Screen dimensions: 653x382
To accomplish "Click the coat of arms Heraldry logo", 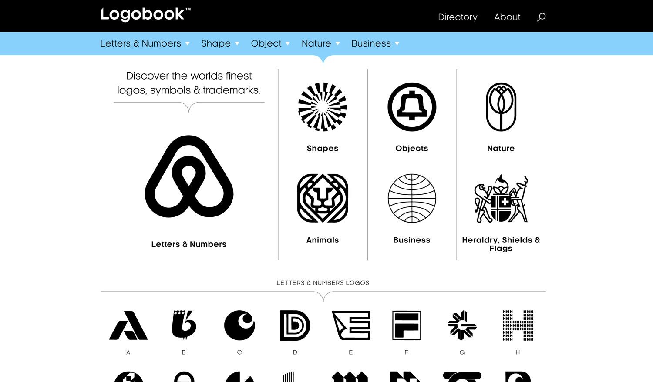I will [x=501, y=198].
